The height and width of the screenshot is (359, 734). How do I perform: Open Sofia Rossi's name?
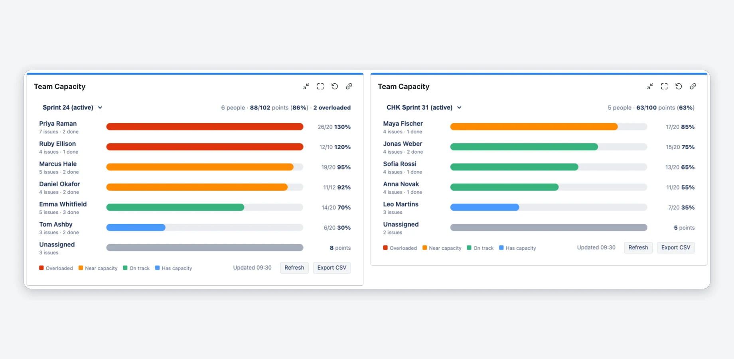[x=400, y=164]
